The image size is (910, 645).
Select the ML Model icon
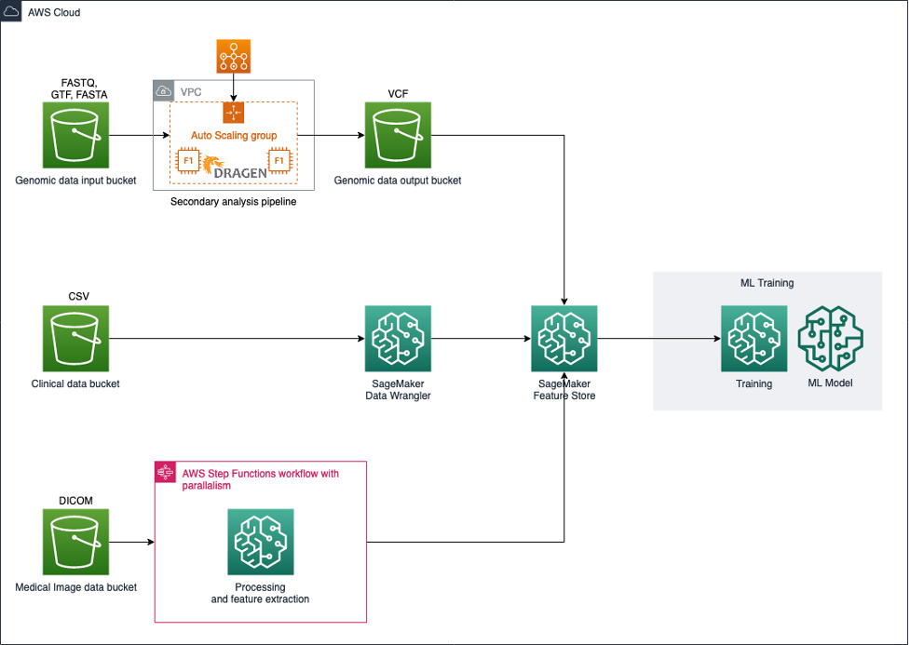(830, 338)
